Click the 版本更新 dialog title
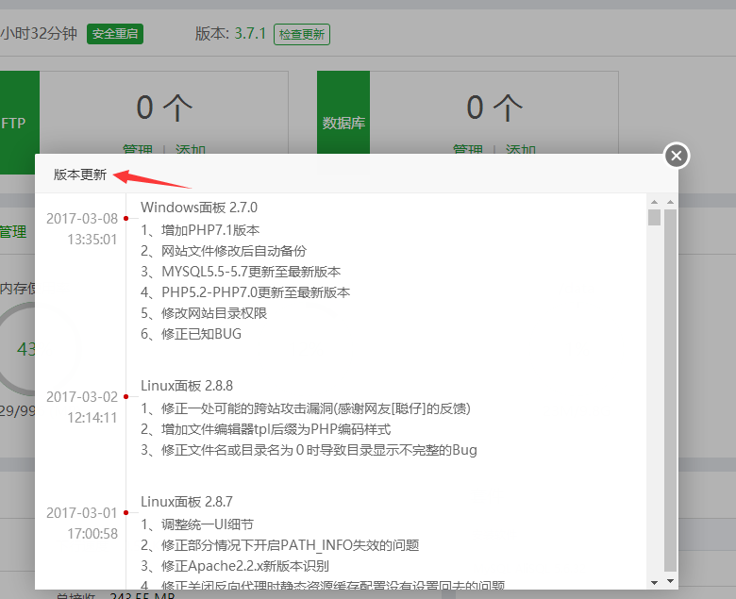Viewport: 736px width, 599px height. [80, 175]
